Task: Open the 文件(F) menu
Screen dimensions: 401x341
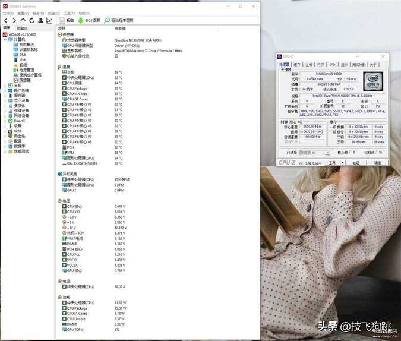Action: (x=8, y=13)
